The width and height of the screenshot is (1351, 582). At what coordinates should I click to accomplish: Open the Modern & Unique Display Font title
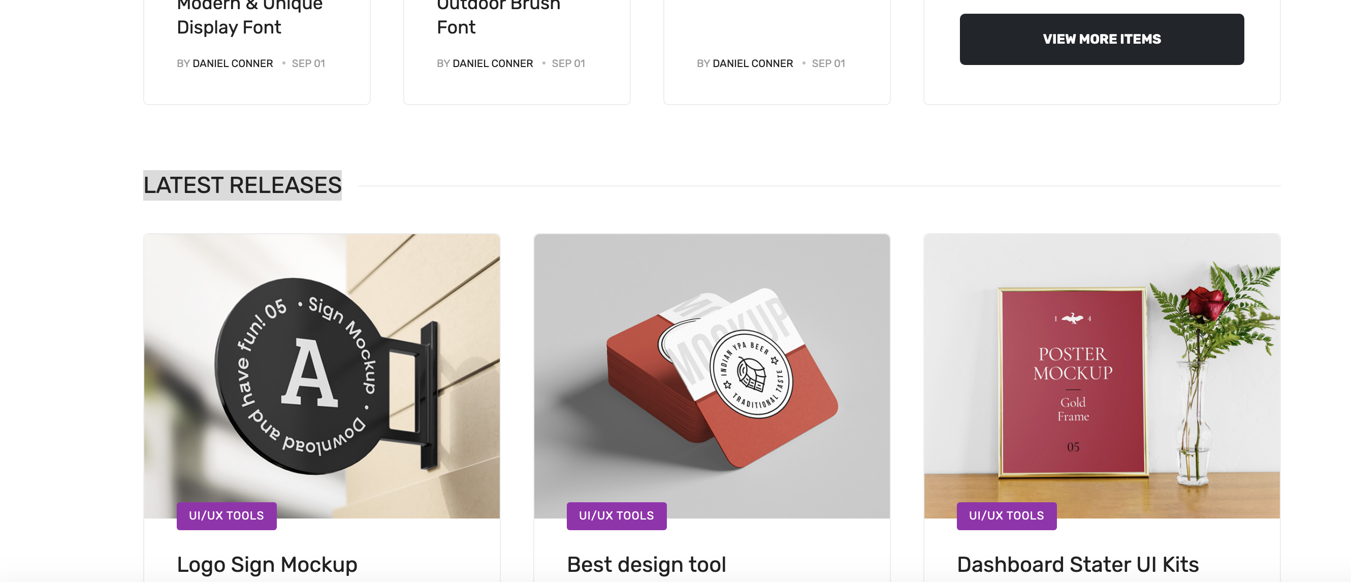tap(250, 17)
